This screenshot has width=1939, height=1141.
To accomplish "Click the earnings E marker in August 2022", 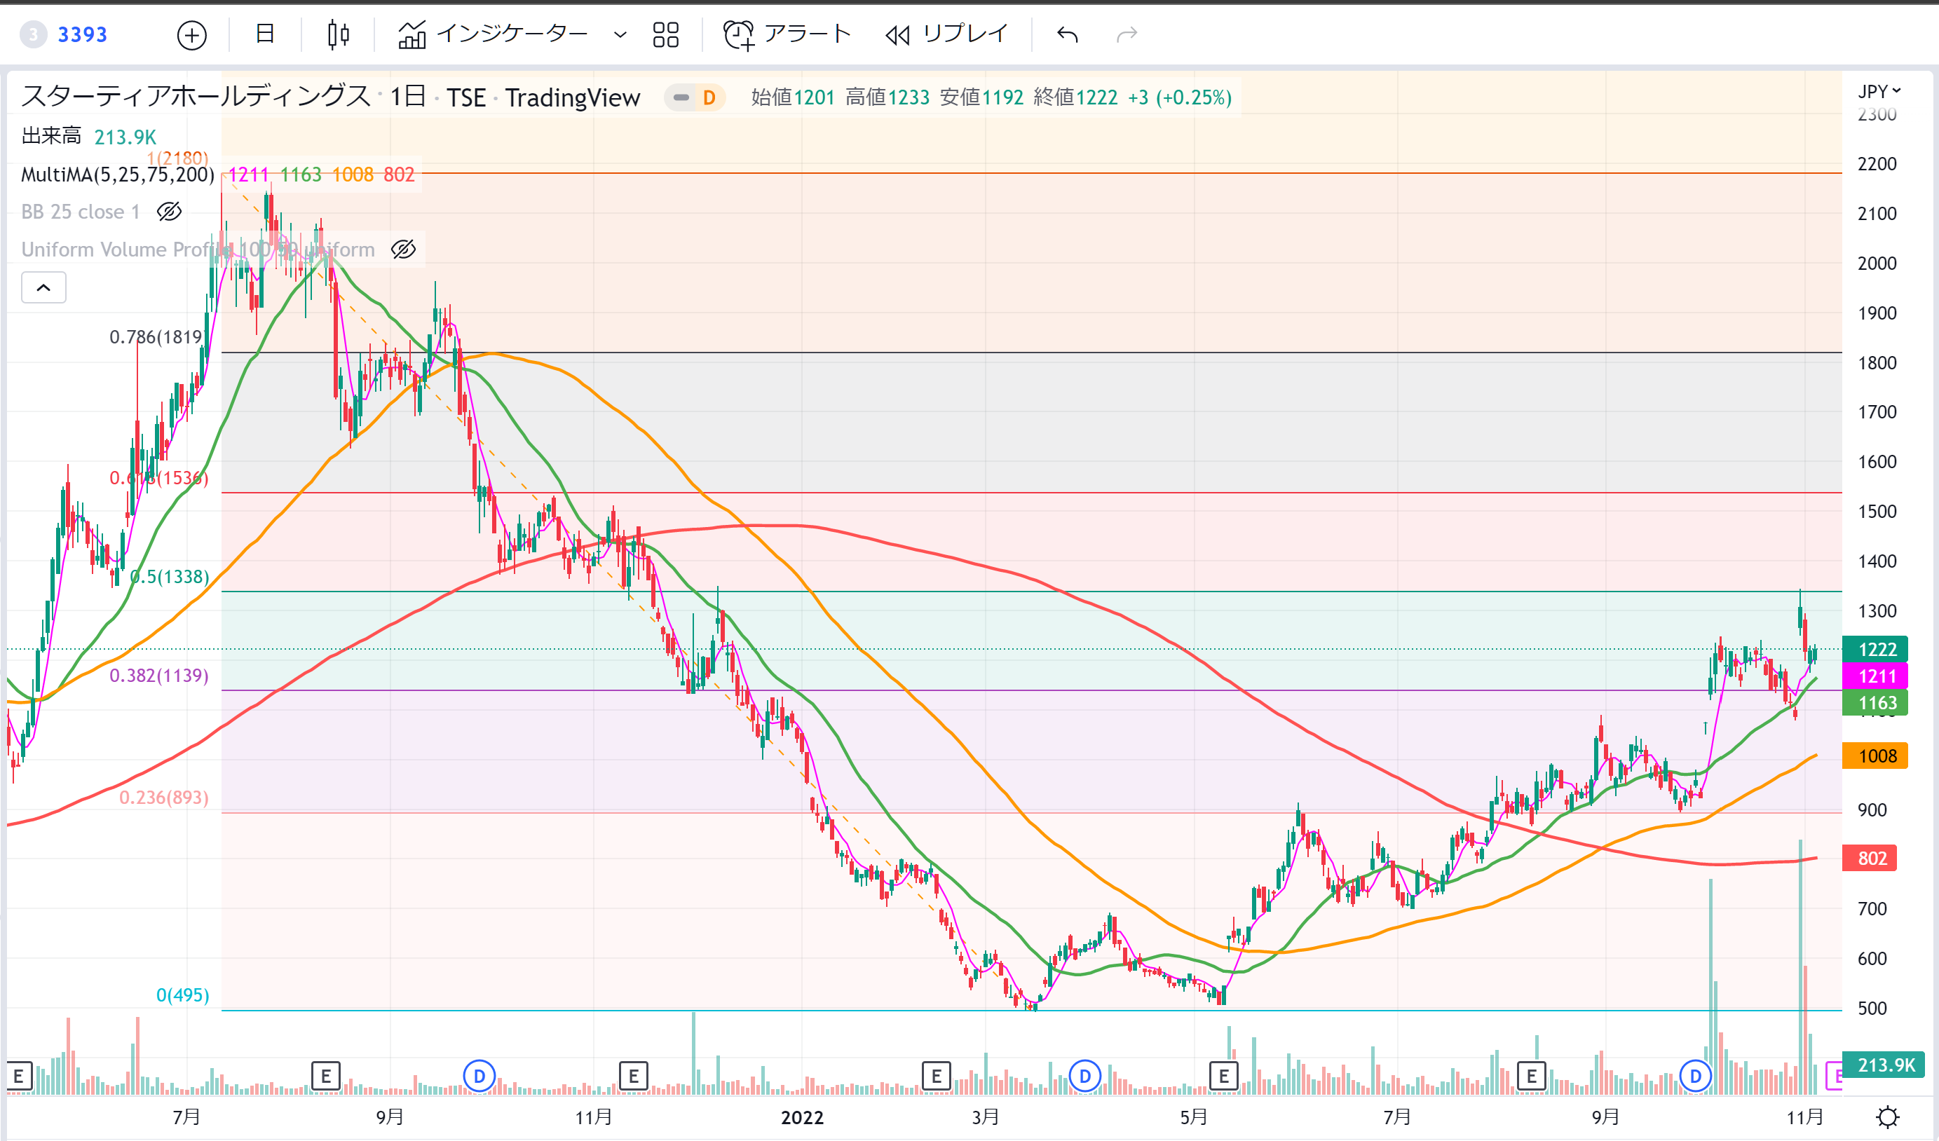I will tap(1531, 1076).
